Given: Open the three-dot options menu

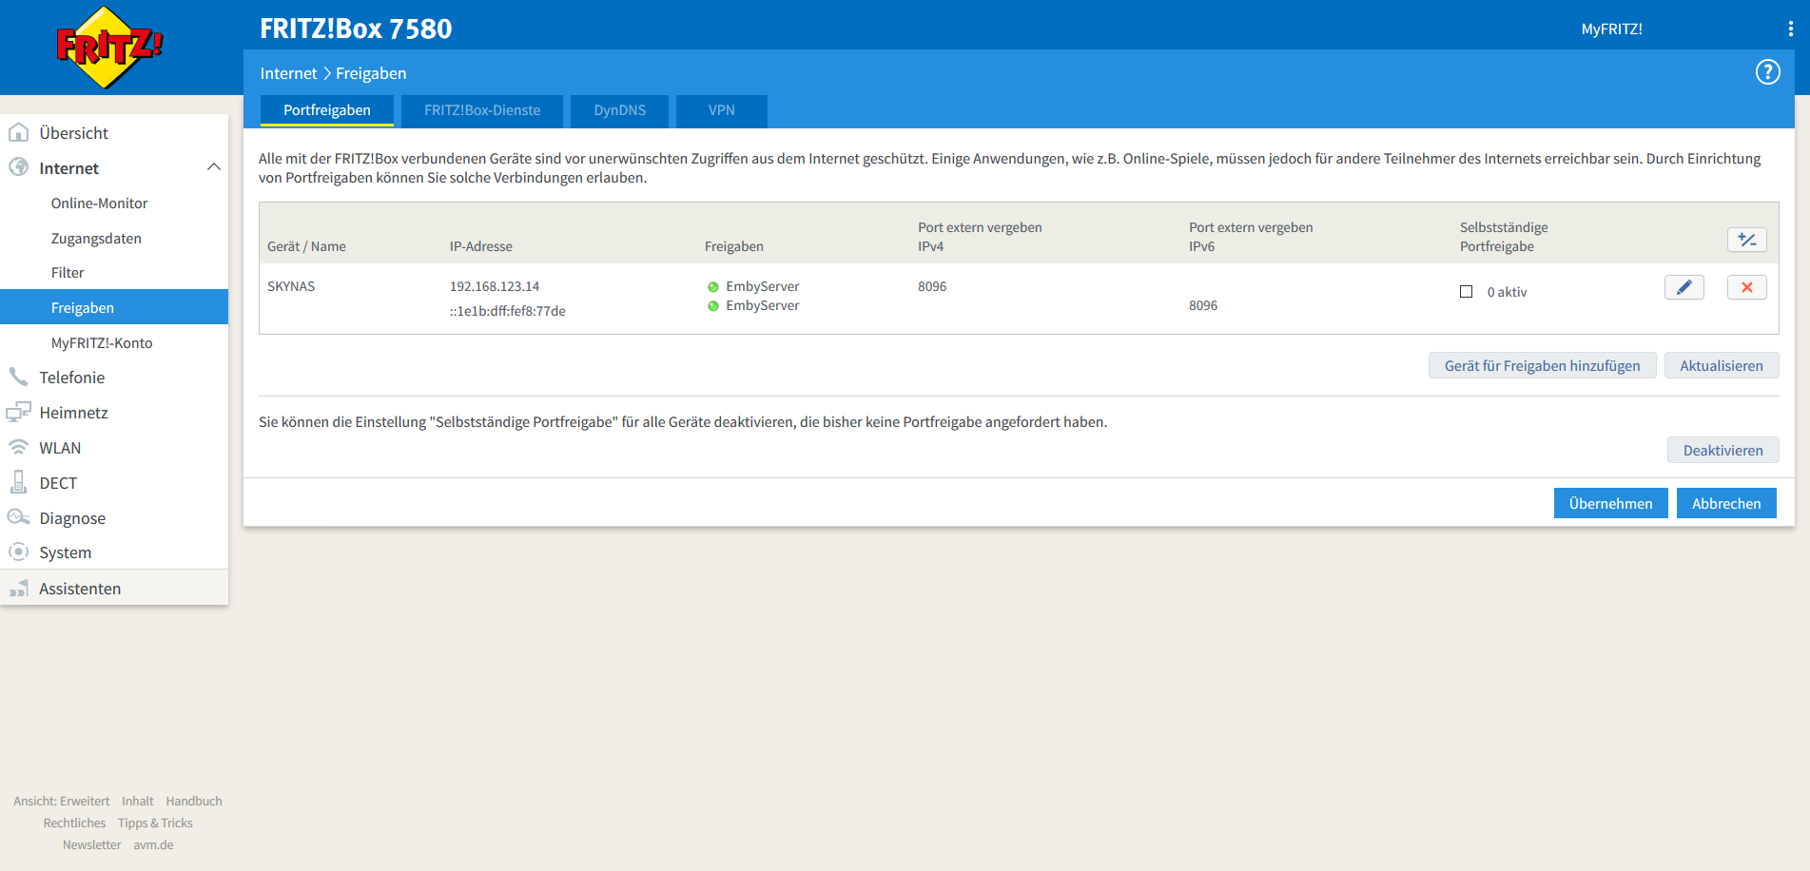Looking at the screenshot, I should tap(1790, 29).
